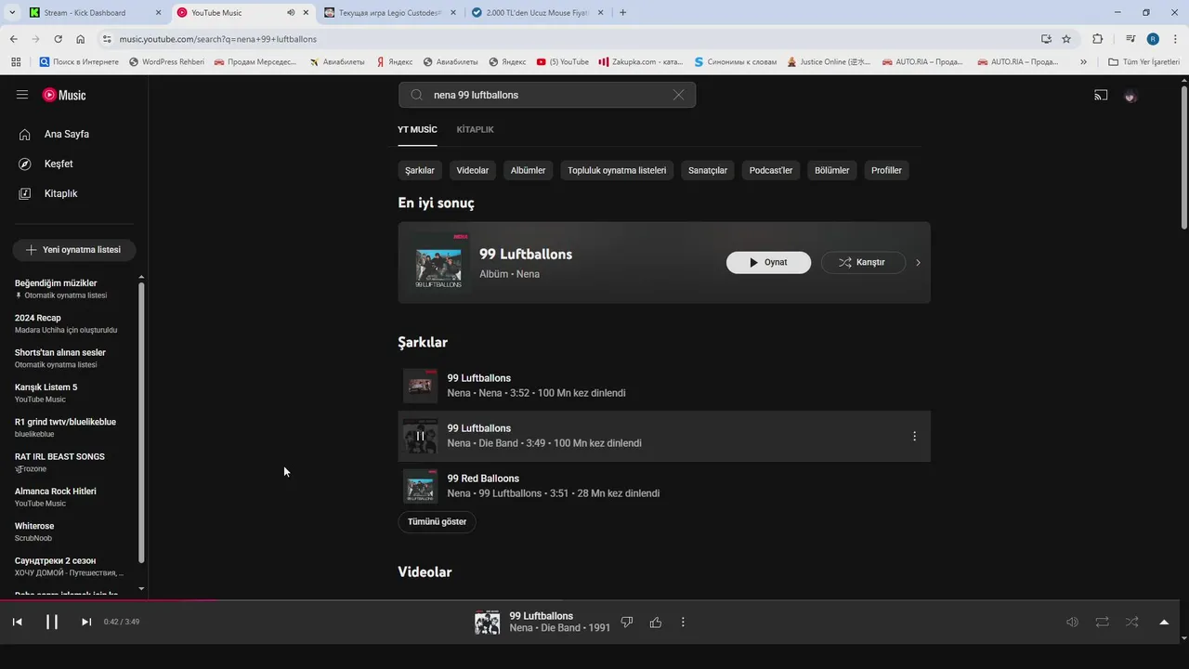This screenshot has width=1189, height=669.
Task: Pause playback in the player bar
Action: (x=52, y=622)
